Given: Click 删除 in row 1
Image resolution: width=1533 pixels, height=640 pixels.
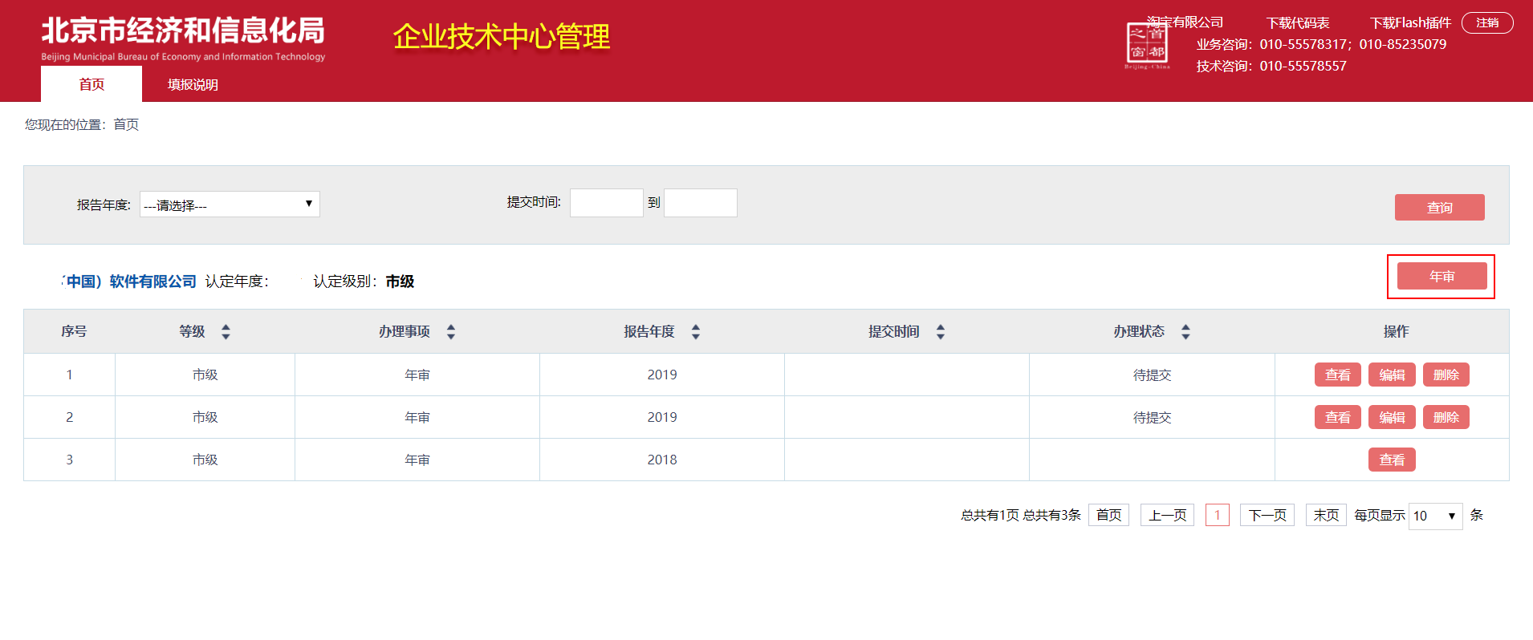Looking at the screenshot, I should point(1446,375).
